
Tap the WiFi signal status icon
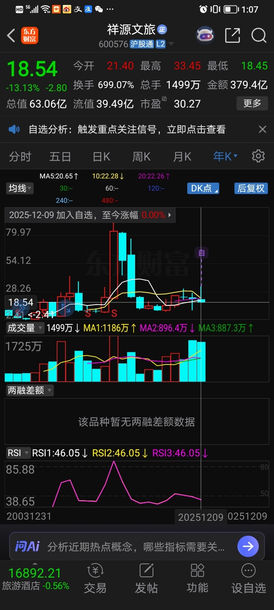46,9
